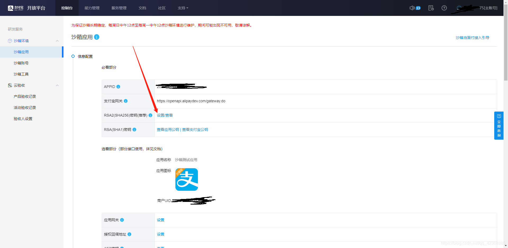This screenshot has height=248, width=508.
Task: Click the 13 notification count badge
Action: tap(418, 8)
